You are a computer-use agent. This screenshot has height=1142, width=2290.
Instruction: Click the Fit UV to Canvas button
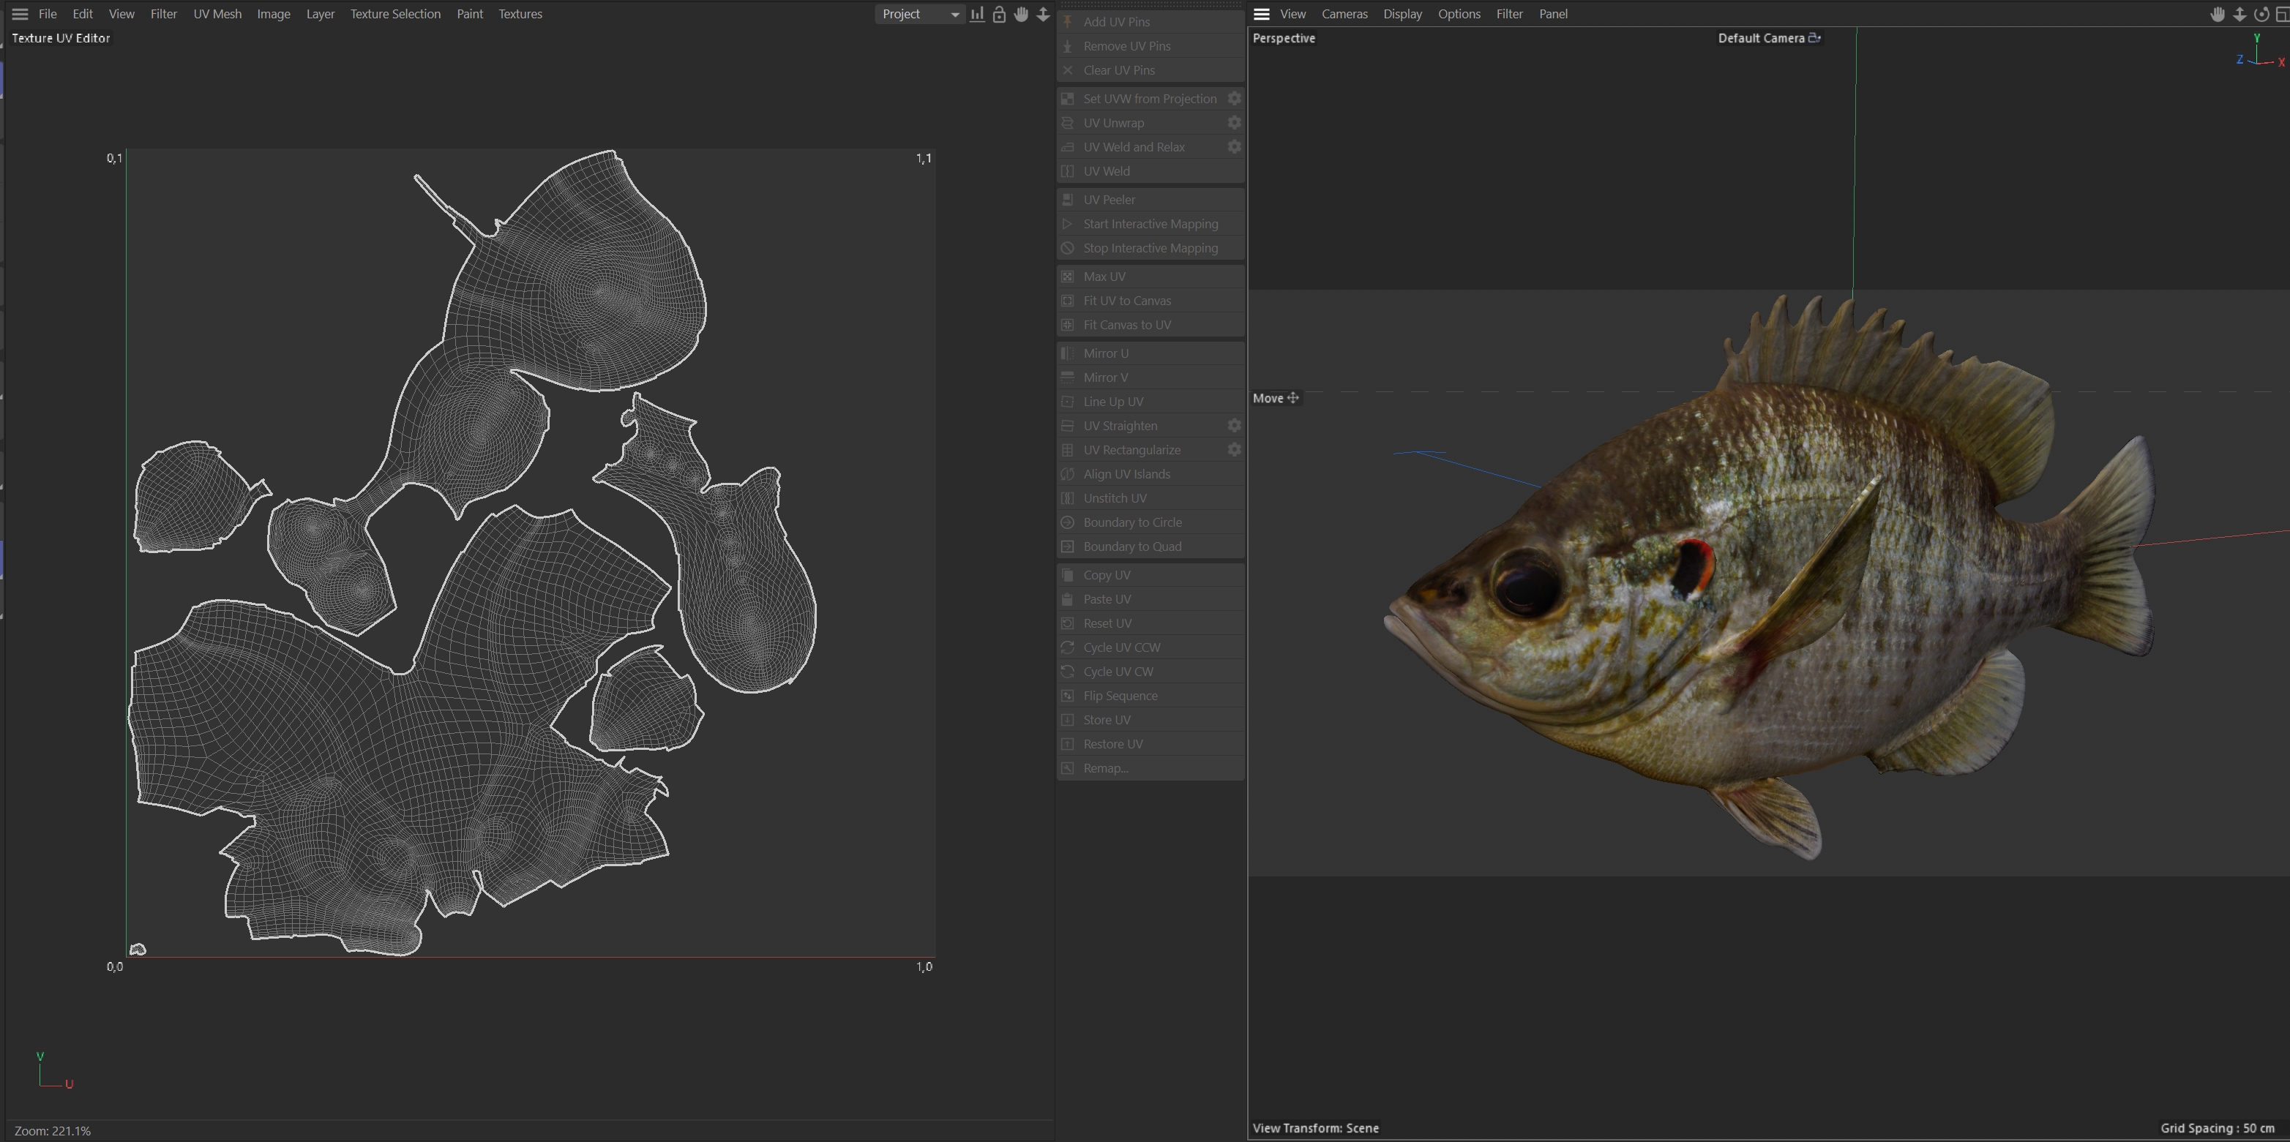pyautogui.click(x=1126, y=301)
